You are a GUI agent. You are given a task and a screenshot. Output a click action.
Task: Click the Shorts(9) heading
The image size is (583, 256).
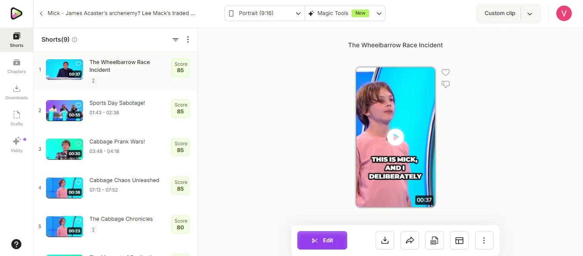(x=56, y=40)
